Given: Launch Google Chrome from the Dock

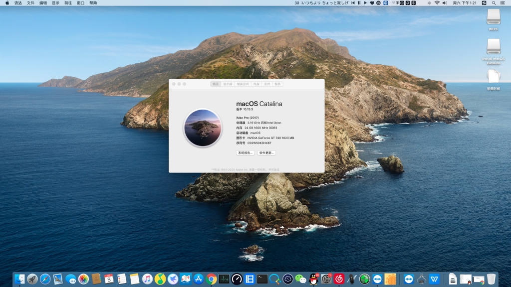Looking at the screenshot, I should pyautogui.click(x=211, y=279).
